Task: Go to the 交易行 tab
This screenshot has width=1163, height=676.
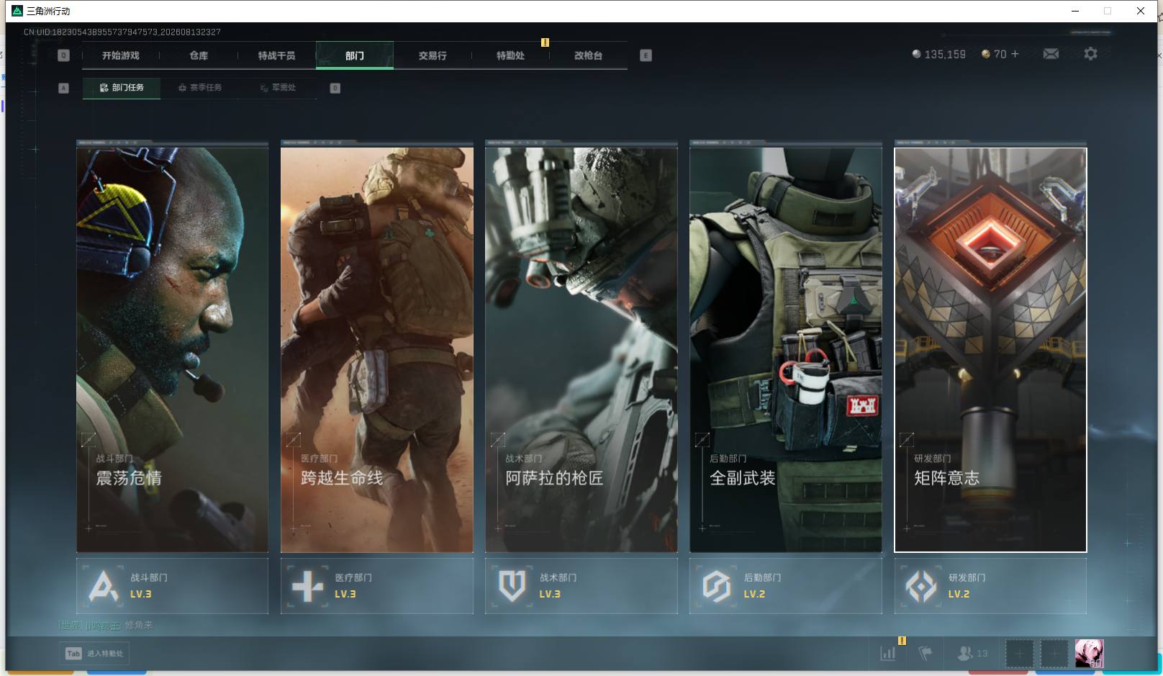Action: tap(433, 55)
